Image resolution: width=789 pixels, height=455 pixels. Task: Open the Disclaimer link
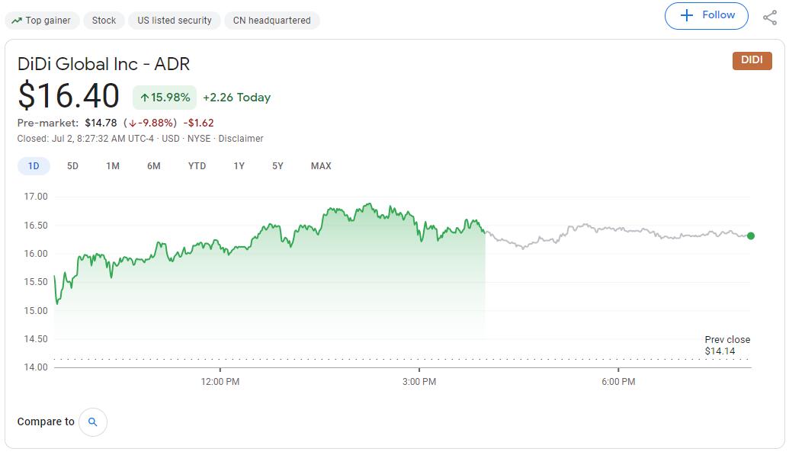(241, 139)
